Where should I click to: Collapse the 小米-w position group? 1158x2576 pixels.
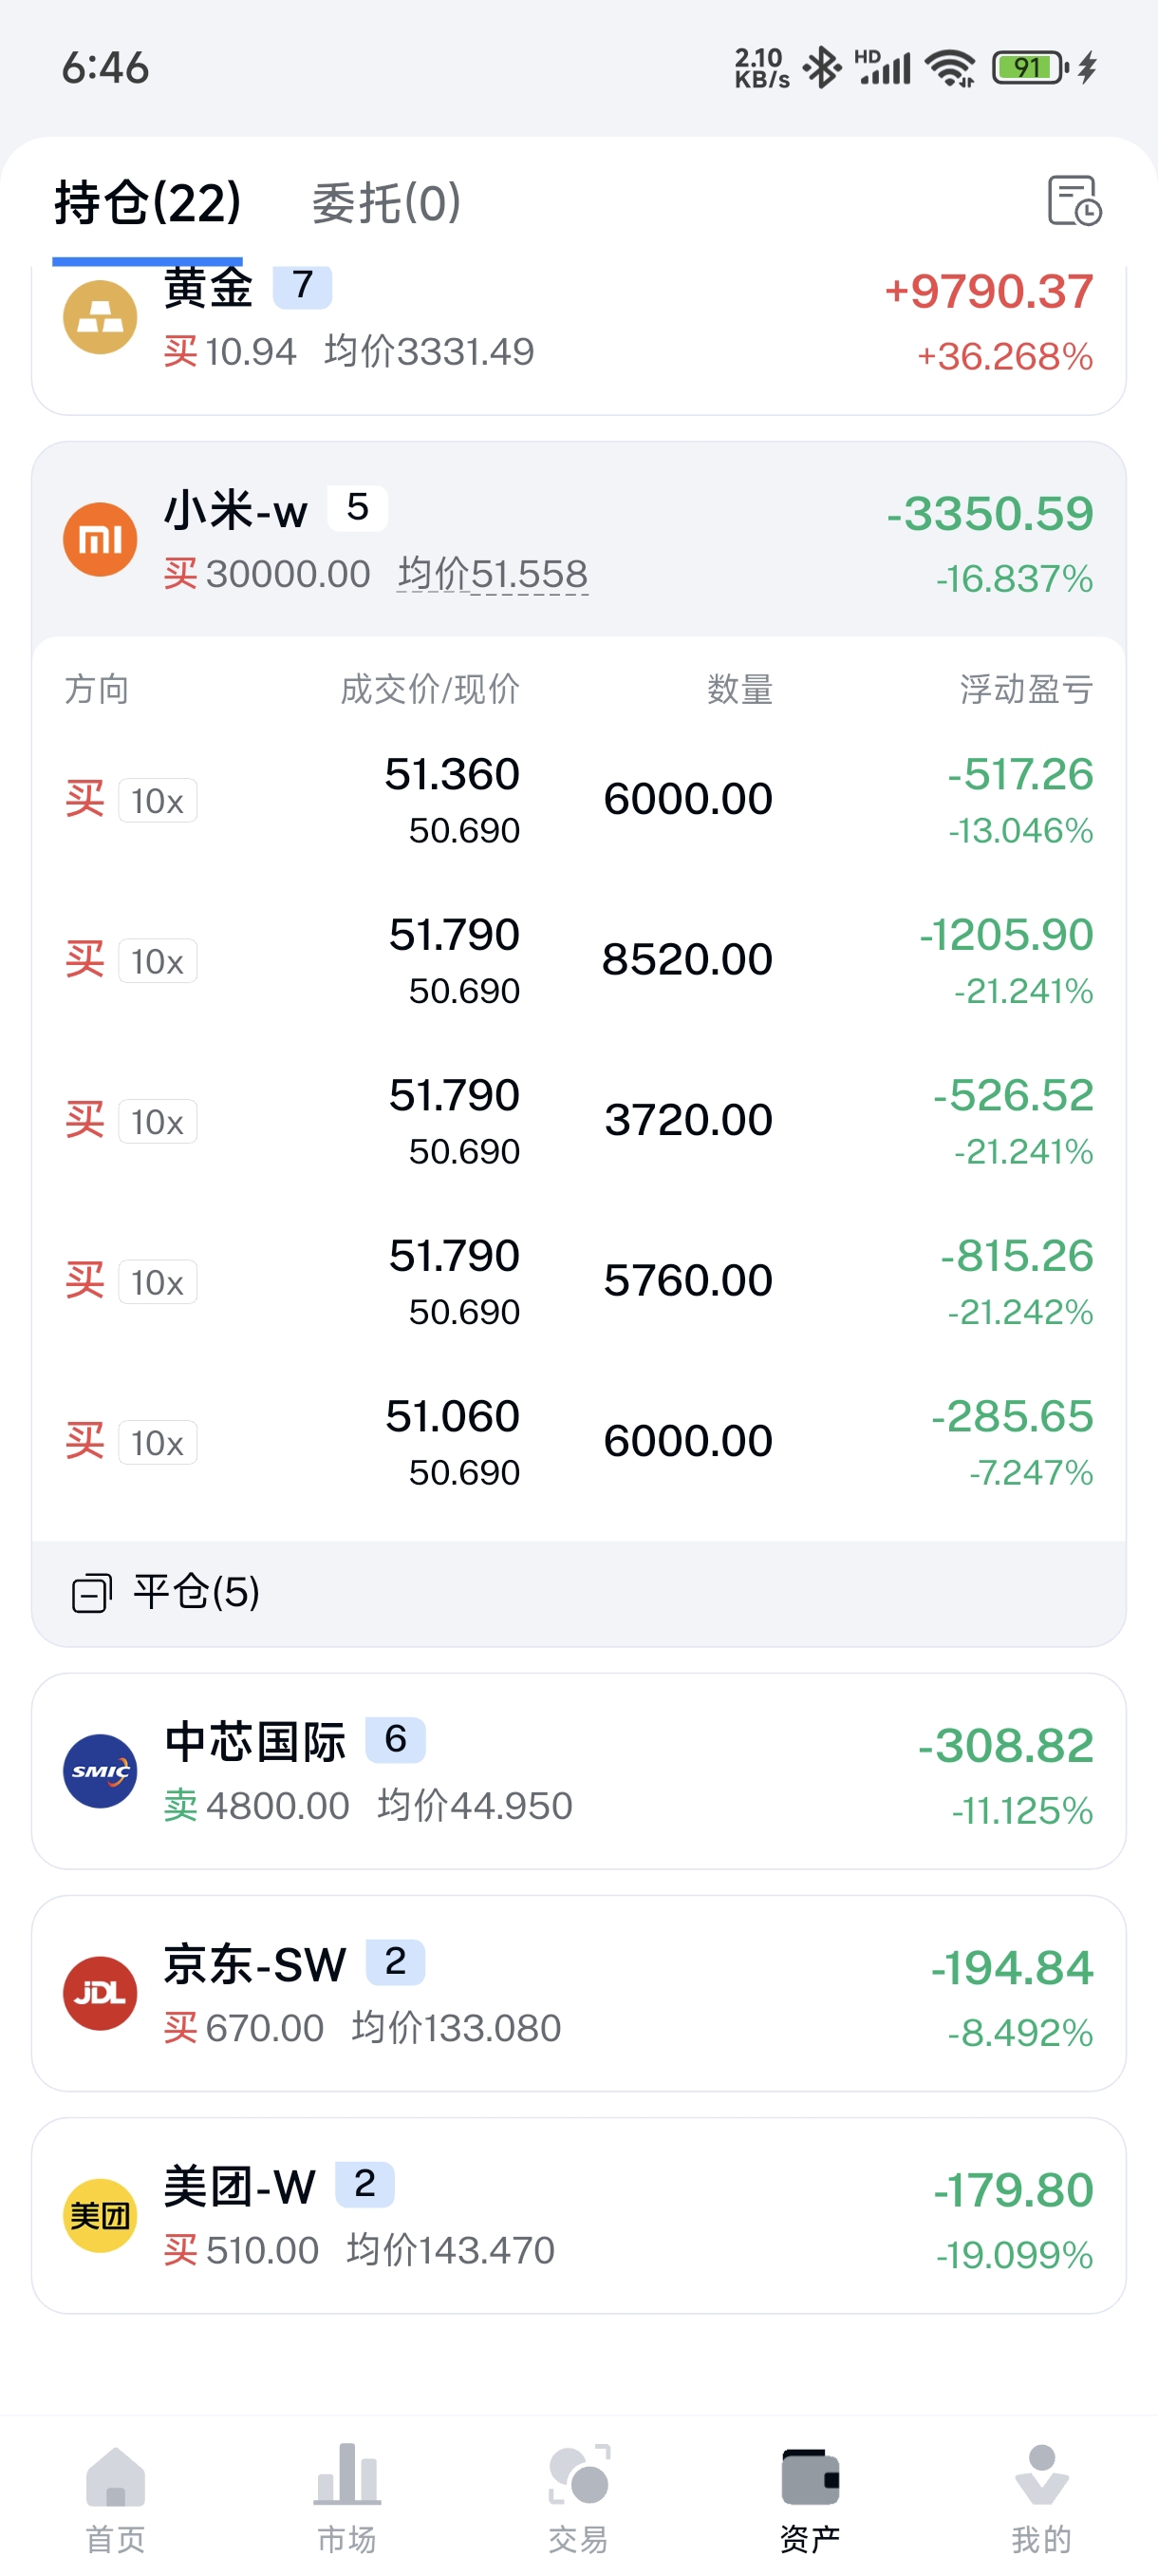pos(578,541)
